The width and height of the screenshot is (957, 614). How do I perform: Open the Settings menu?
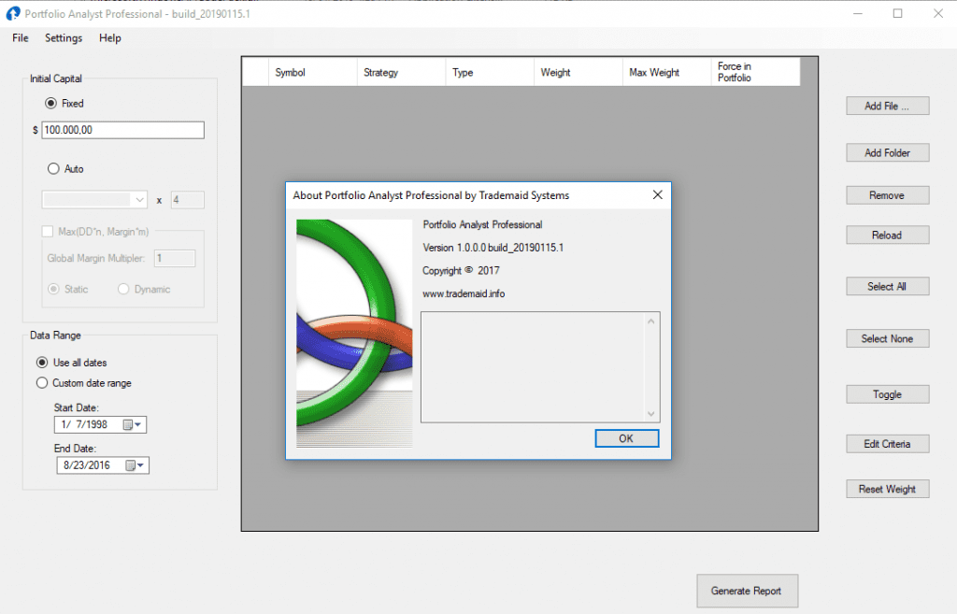[64, 37]
